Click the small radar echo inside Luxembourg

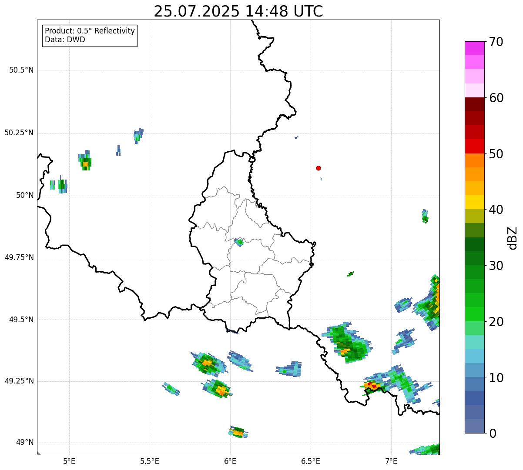click(x=239, y=242)
